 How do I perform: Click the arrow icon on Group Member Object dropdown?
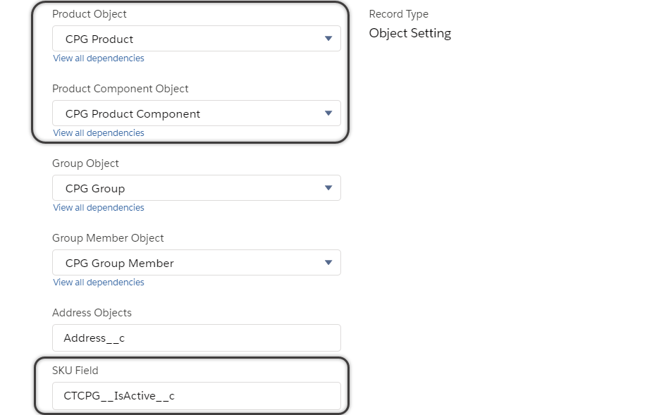328,263
